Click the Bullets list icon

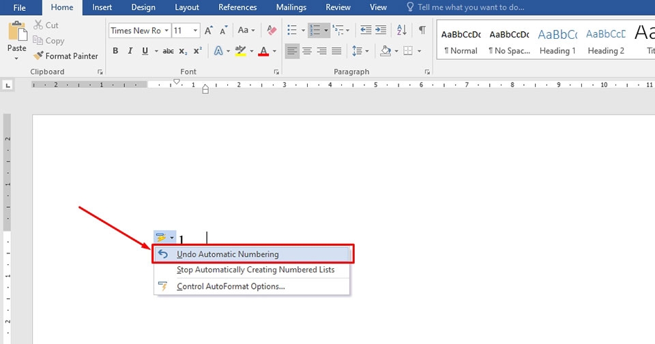click(292, 30)
